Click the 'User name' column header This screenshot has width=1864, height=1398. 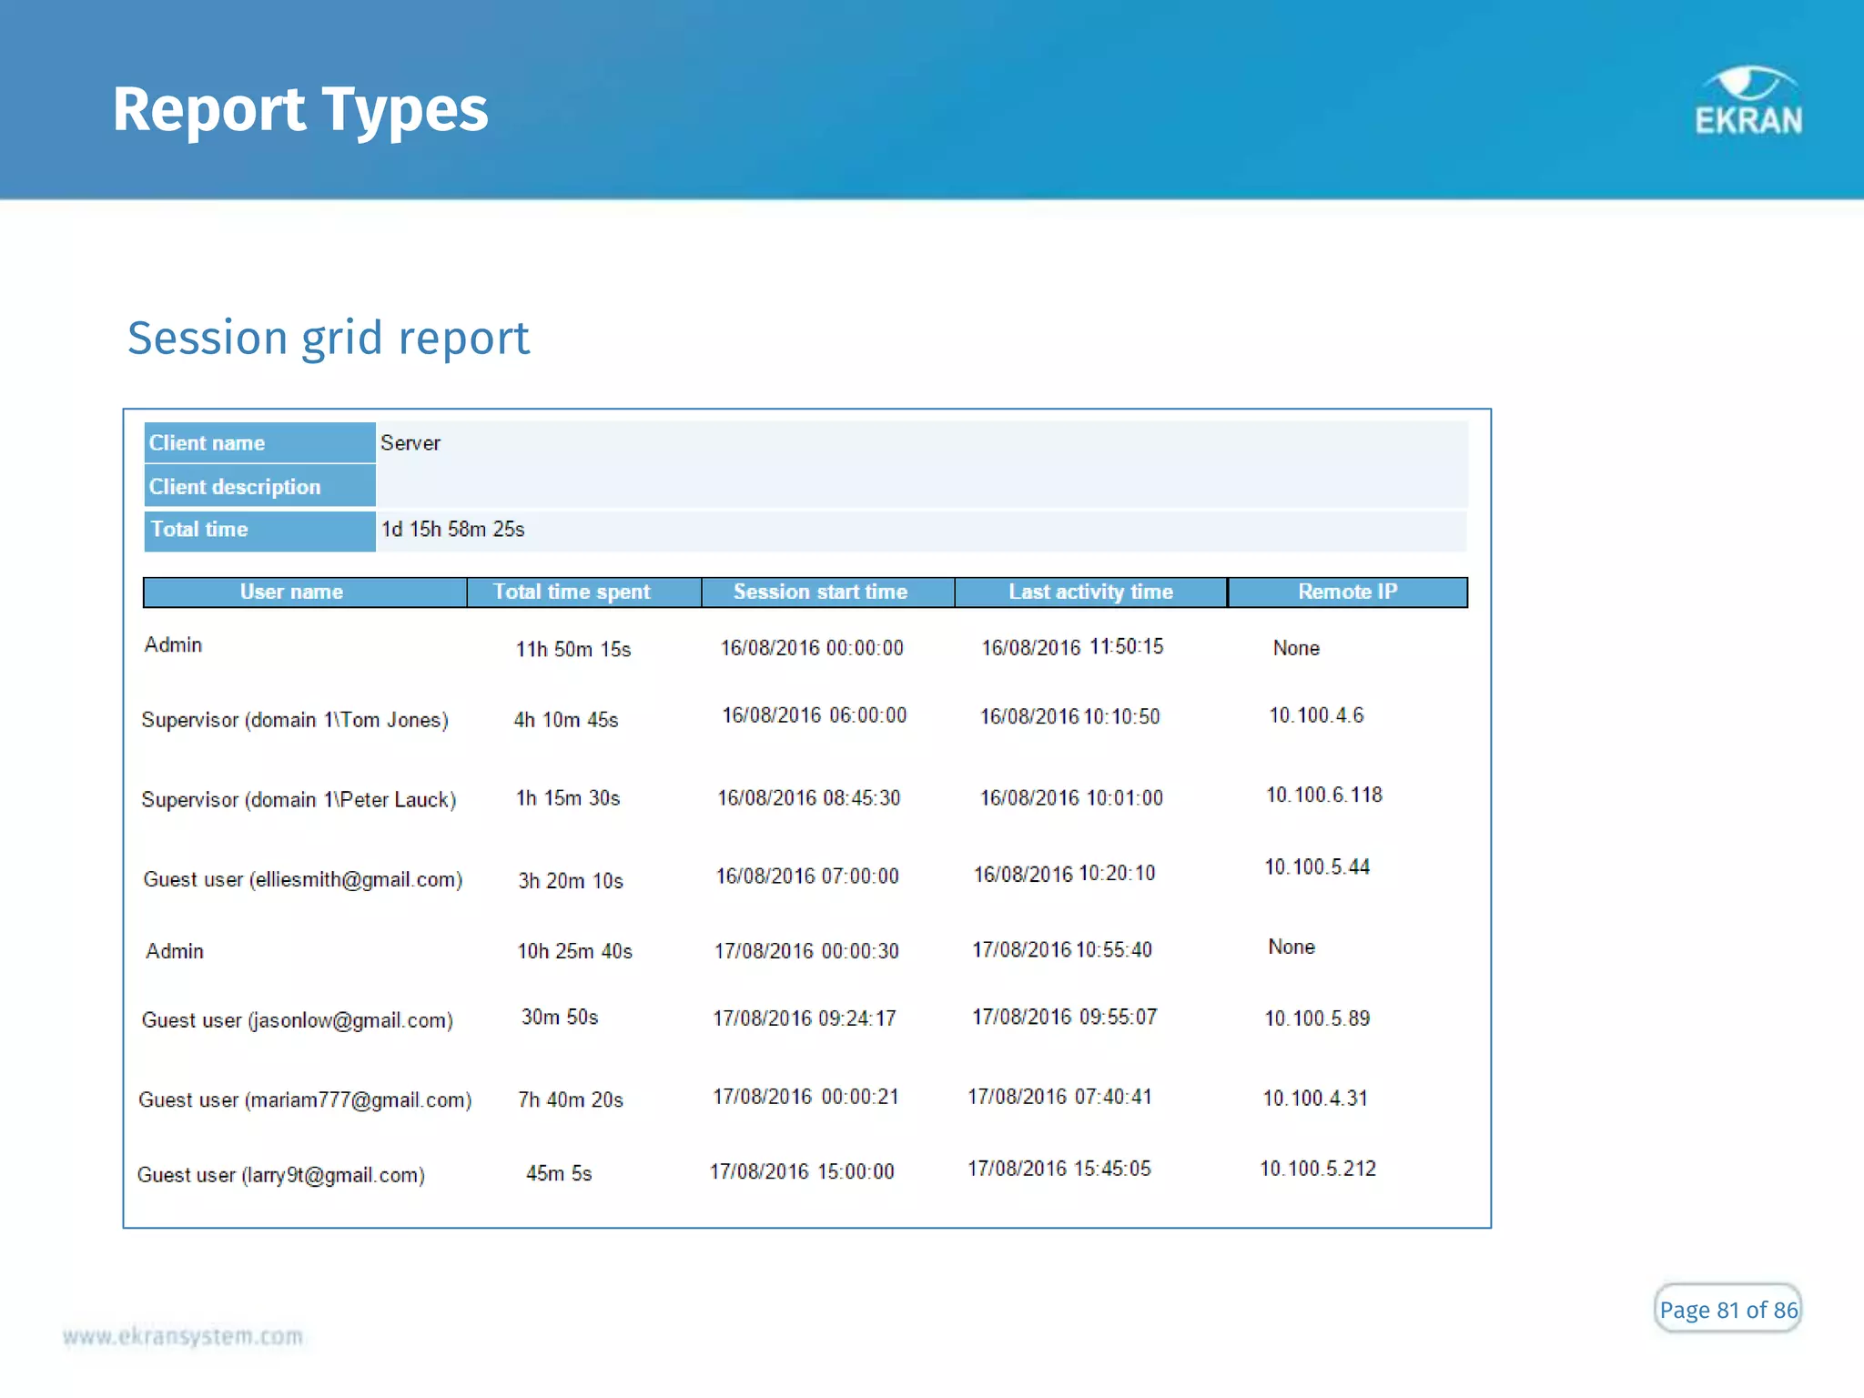[305, 592]
